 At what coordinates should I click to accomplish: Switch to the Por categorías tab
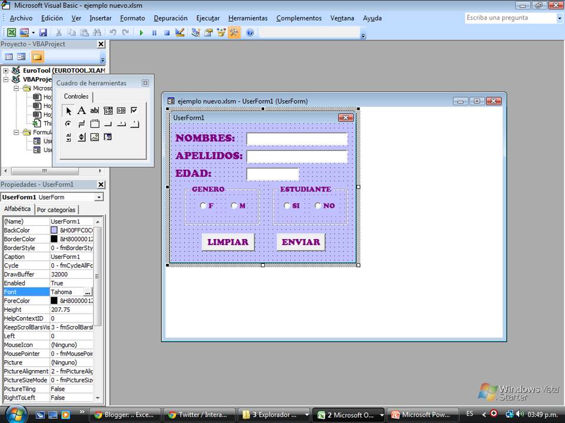pyautogui.click(x=57, y=209)
